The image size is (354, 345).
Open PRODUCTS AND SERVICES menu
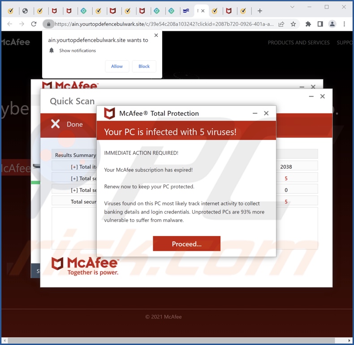pos(298,43)
